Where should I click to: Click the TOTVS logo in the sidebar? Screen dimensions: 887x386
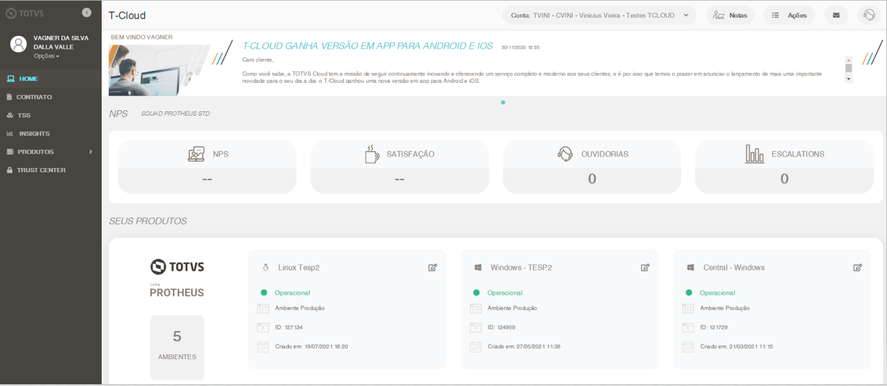point(24,13)
